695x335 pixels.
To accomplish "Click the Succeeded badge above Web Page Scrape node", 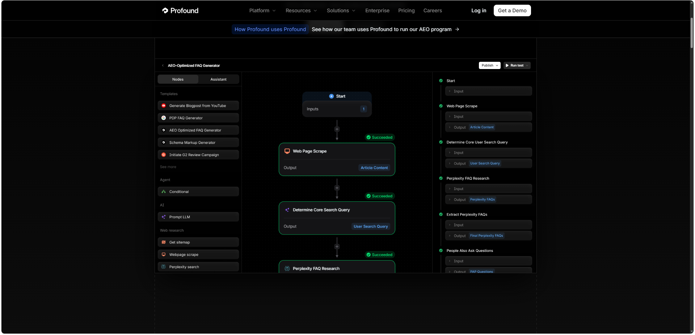I will point(379,137).
